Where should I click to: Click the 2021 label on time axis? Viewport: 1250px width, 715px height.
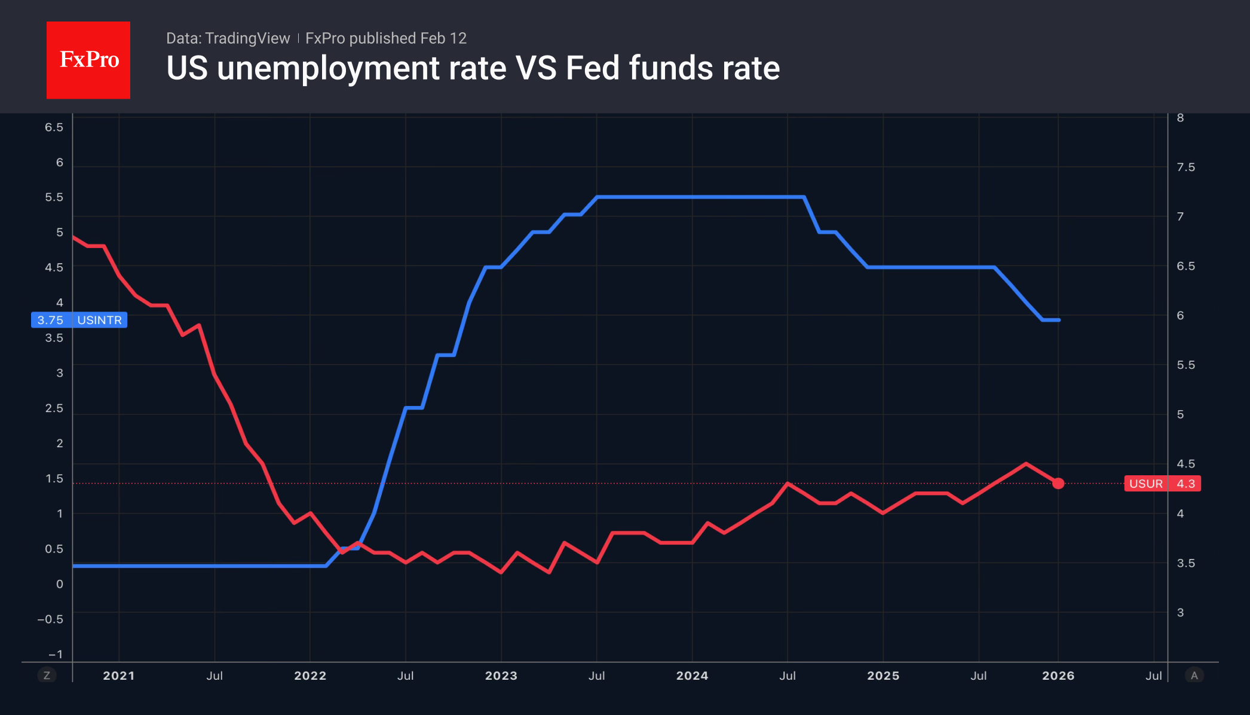(119, 676)
